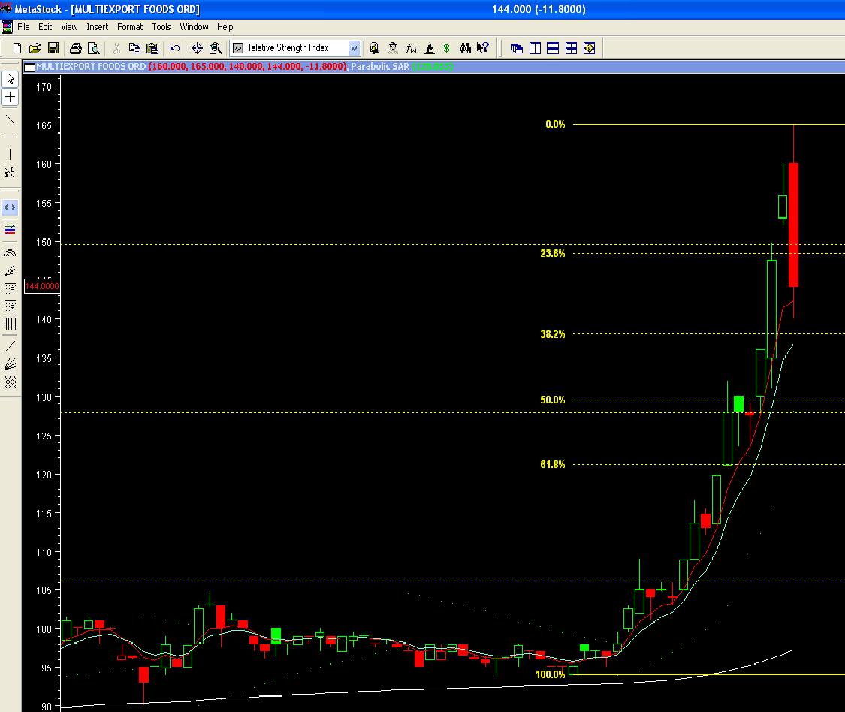Click the Copy icon
This screenshot has width=845, height=712.
(134, 48)
